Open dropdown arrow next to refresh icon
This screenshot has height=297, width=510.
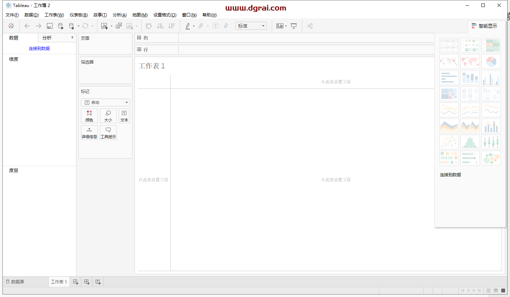(x=92, y=26)
